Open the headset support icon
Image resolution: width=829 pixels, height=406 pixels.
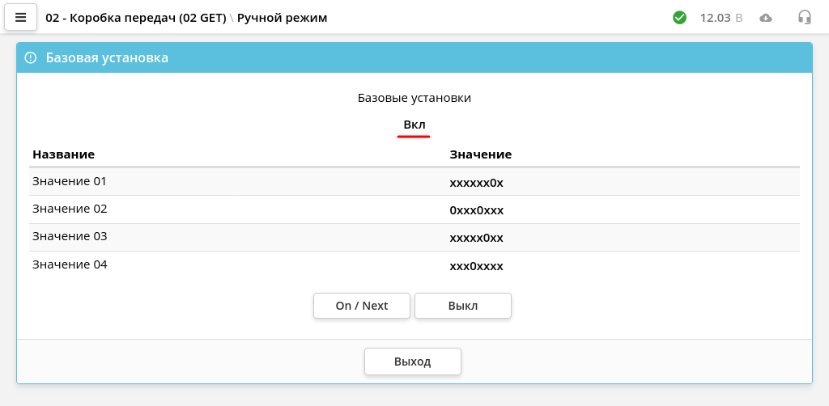click(804, 18)
